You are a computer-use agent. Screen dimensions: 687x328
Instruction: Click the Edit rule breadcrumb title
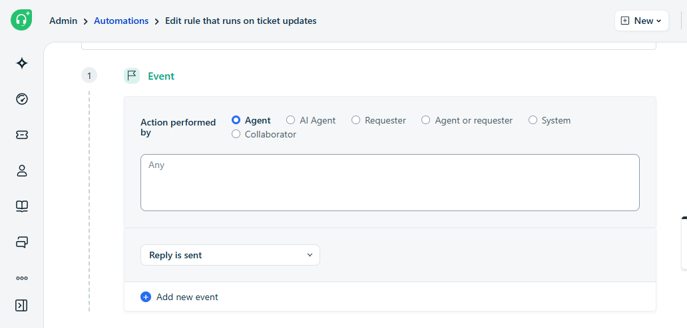click(x=240, y=21)
